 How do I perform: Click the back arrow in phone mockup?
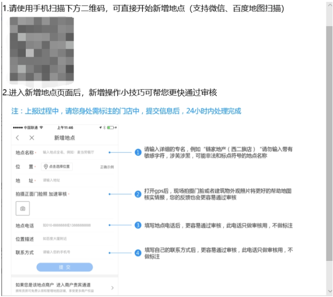click(x=17, y=138)
